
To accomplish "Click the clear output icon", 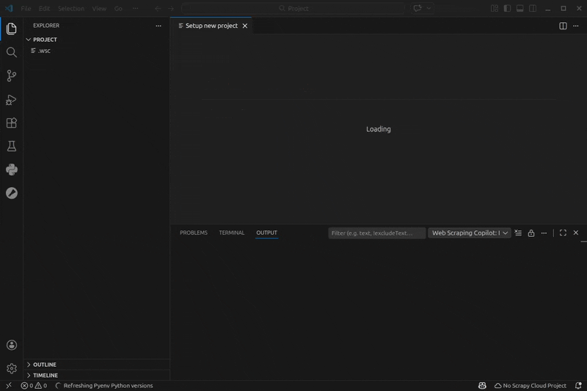I will point(518,233).
